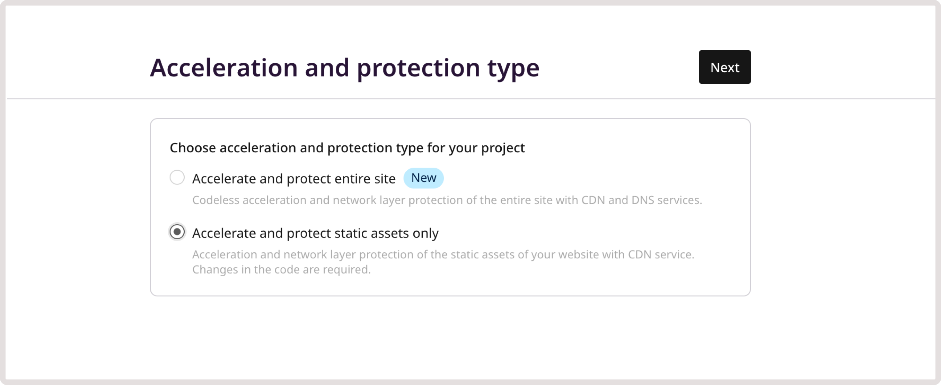Click the 'Acceleration and protection type' heading

[x=344, y=68]
